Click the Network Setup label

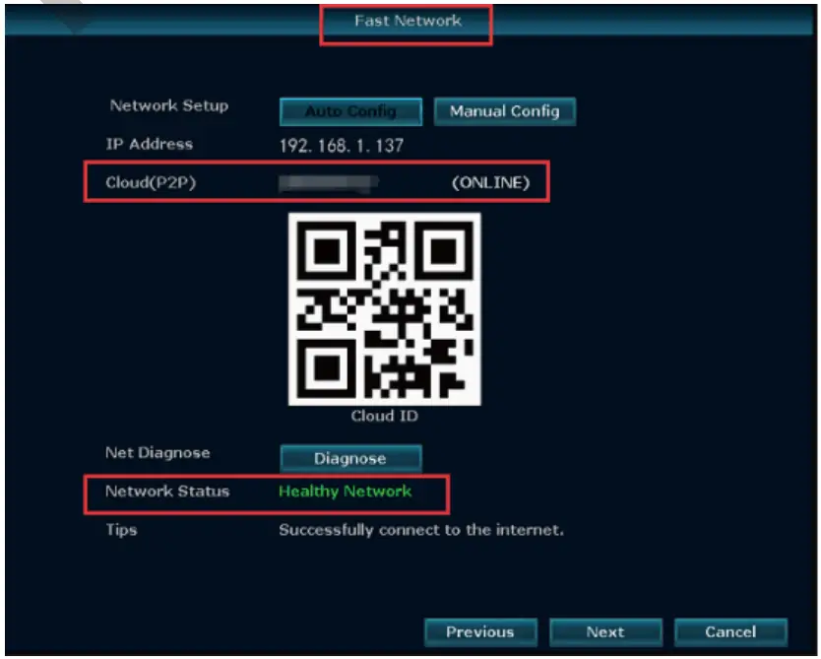pos(169,105)
